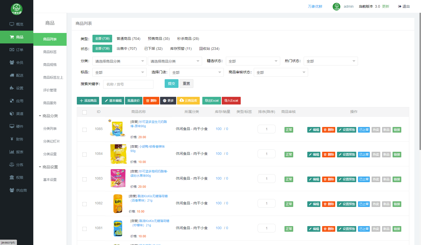Focus the 搜索关键字 name/SKU input field
This screenshot has height=245, width=421.
pos(128,84)
